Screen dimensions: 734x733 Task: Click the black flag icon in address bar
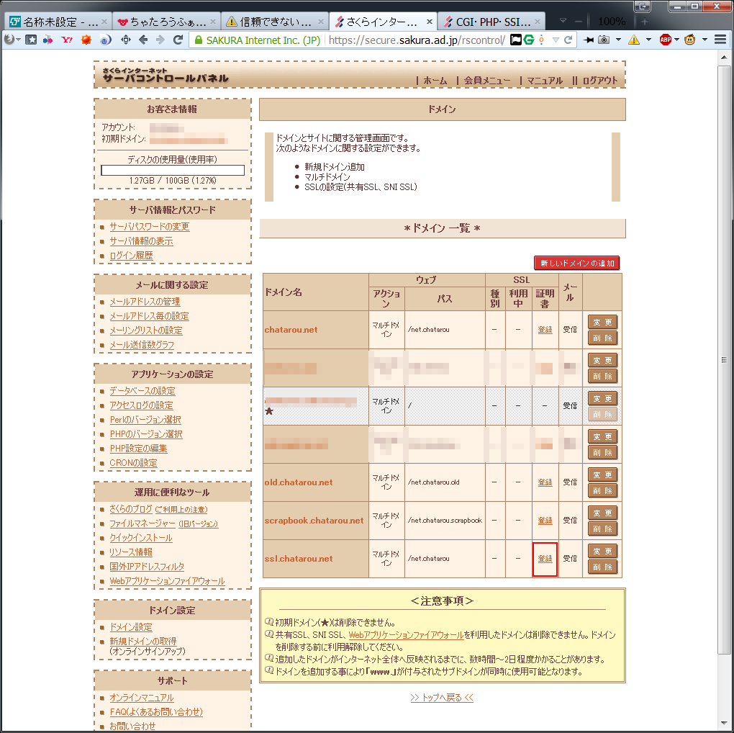pyautogui.click(x=516, y=40)
